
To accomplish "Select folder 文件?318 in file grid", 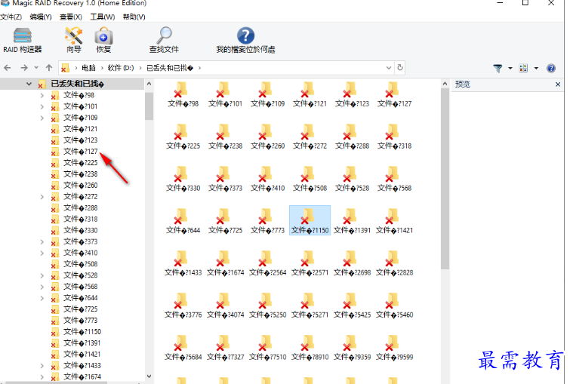I will click(394, 137).
